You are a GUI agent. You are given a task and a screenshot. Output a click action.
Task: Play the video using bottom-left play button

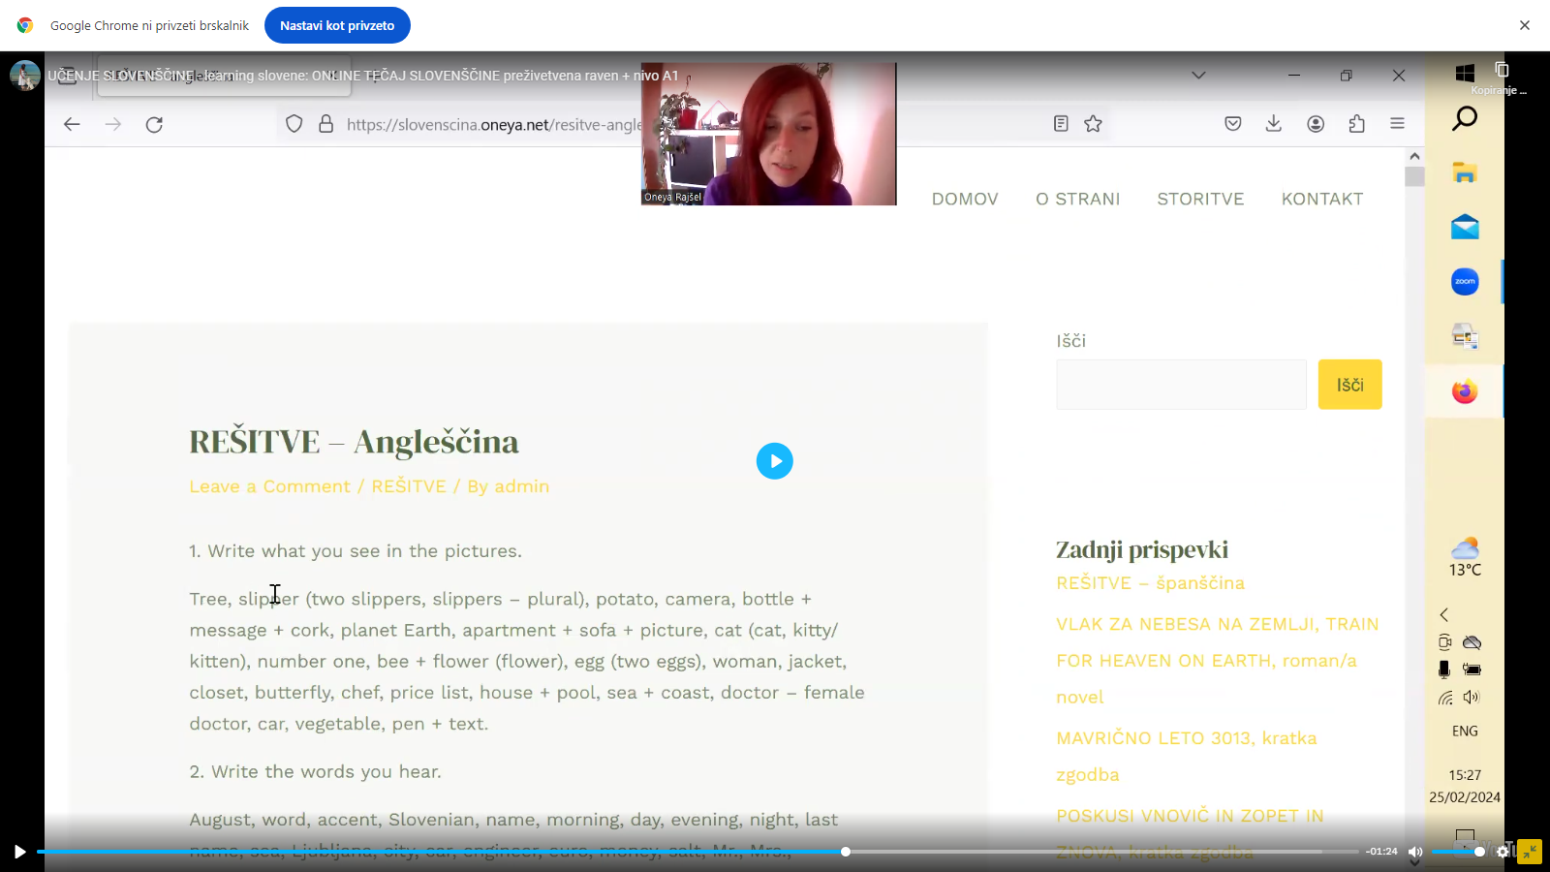coord(19,852)
